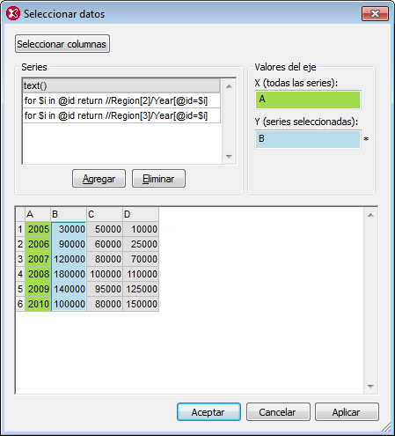Add a new series with Agregar
395x436 pixels.
tap(99, 179)
